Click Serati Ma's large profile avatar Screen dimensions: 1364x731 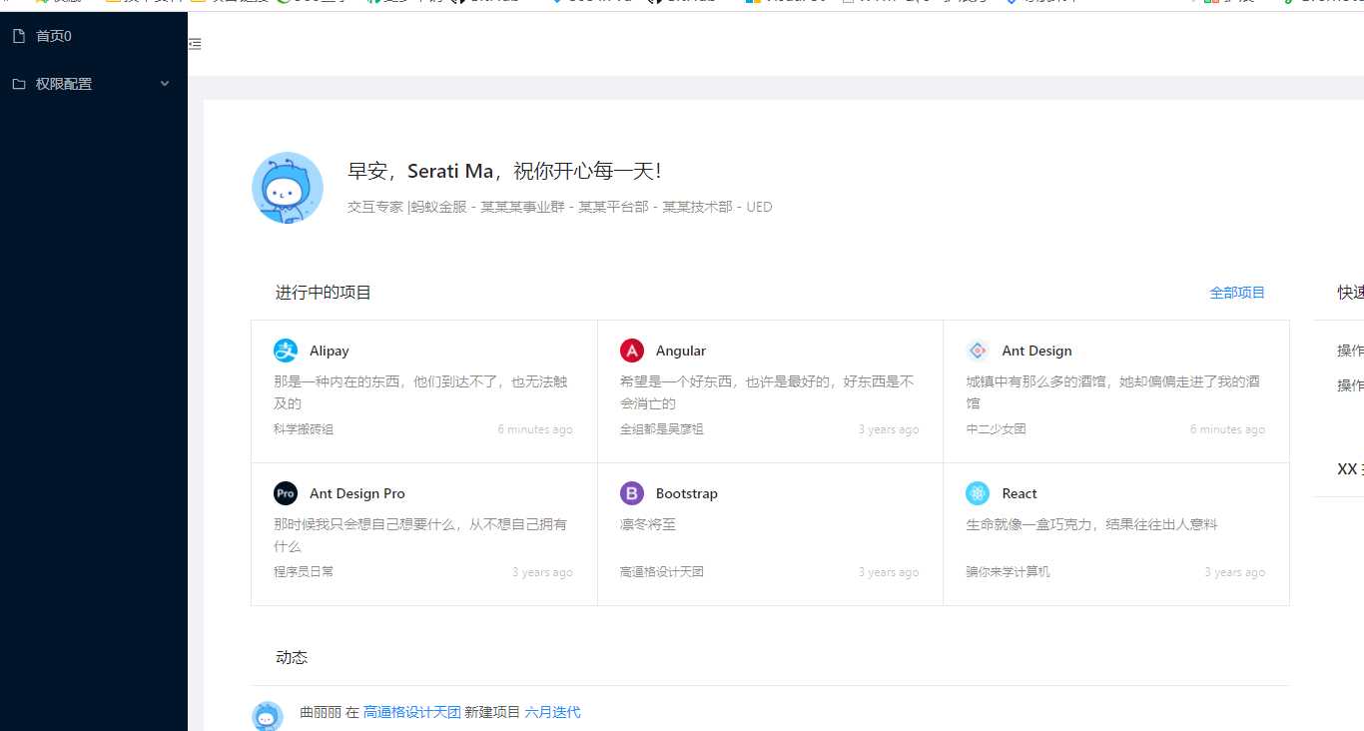[288, 188]
